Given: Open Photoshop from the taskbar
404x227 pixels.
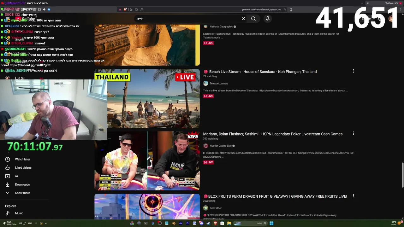Looking at the screenshot, I should [x=194, y=223].
